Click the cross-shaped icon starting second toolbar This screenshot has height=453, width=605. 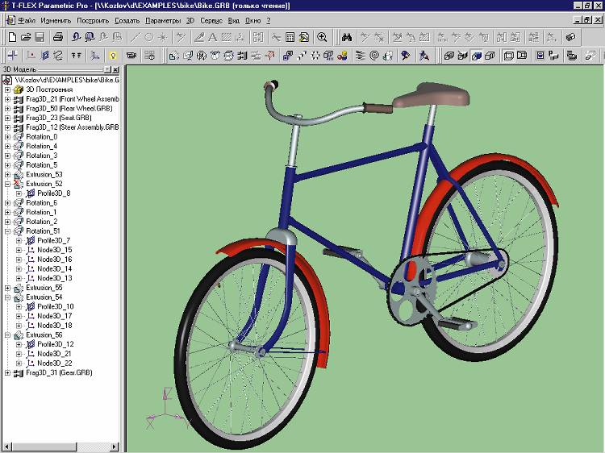coord(13,56)
